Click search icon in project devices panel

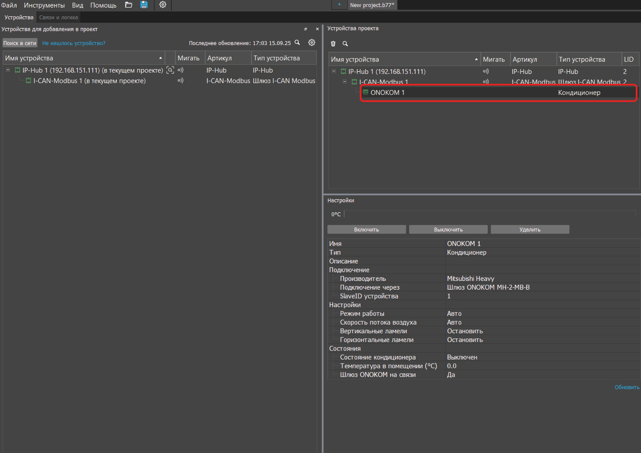coord(345,44)
